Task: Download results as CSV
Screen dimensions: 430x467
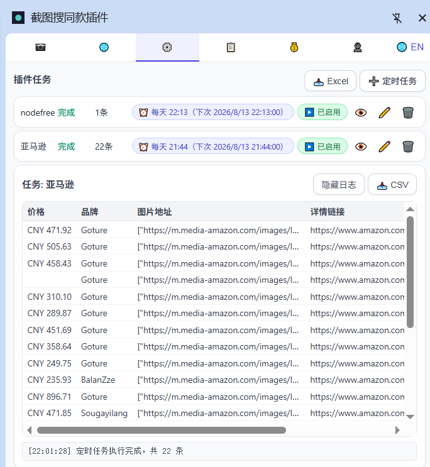Action: 392,185
